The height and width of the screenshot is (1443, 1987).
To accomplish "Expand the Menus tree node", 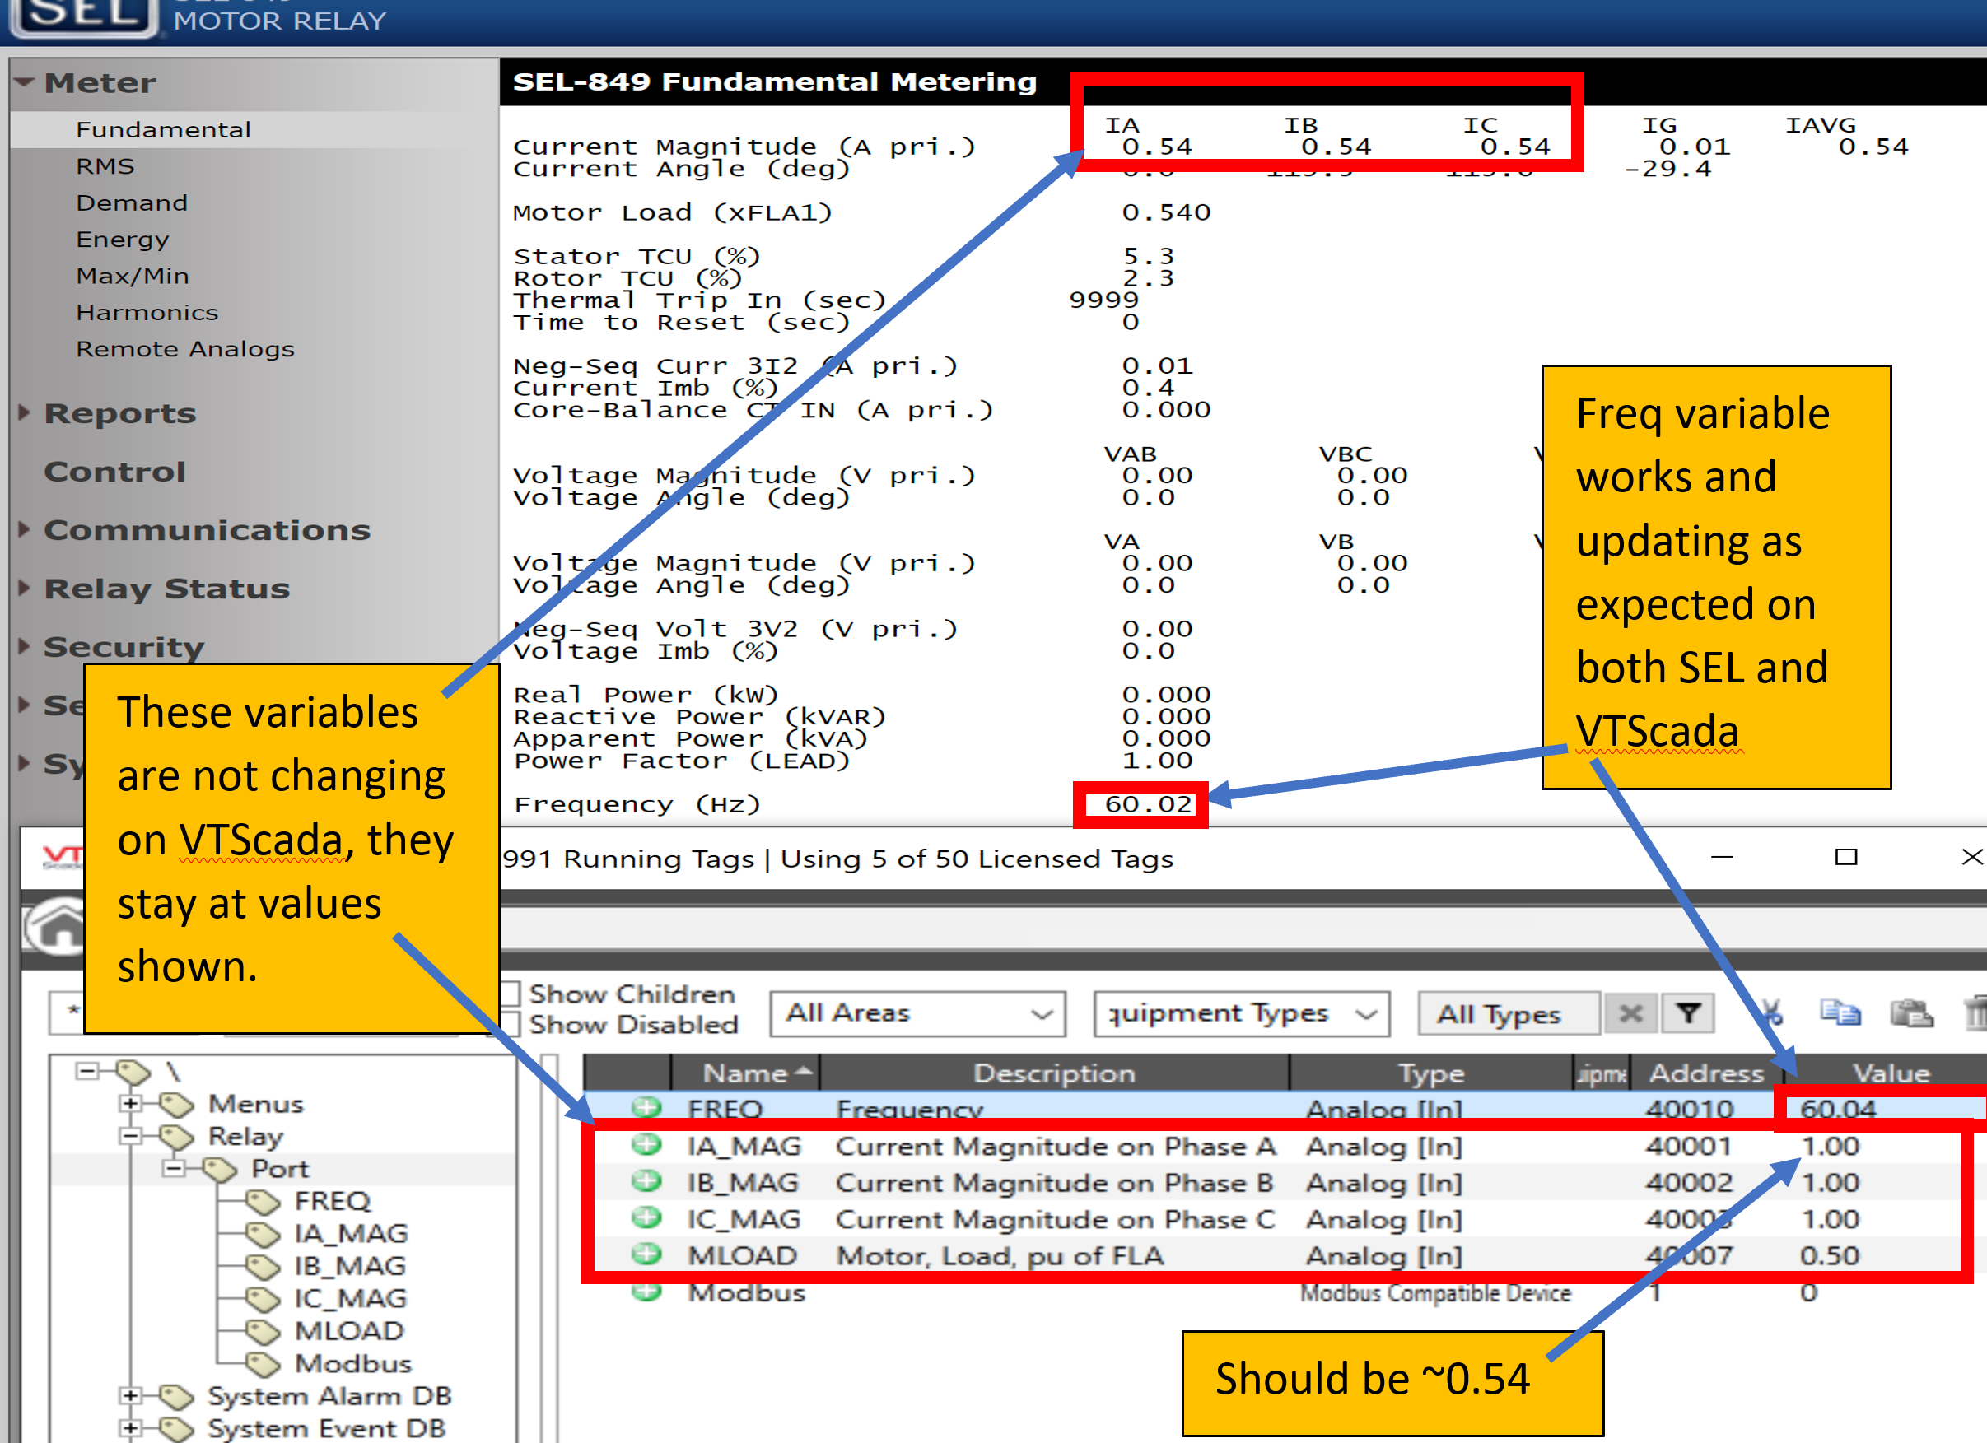I will tap(129, 1103).
